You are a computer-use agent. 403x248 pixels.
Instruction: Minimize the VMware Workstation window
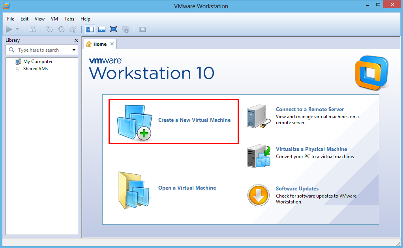pos(367,5)
